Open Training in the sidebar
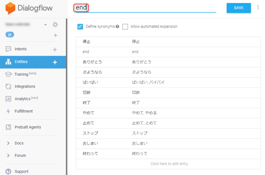Viewport: 265px width, 175px height. (x=21, y=74)
